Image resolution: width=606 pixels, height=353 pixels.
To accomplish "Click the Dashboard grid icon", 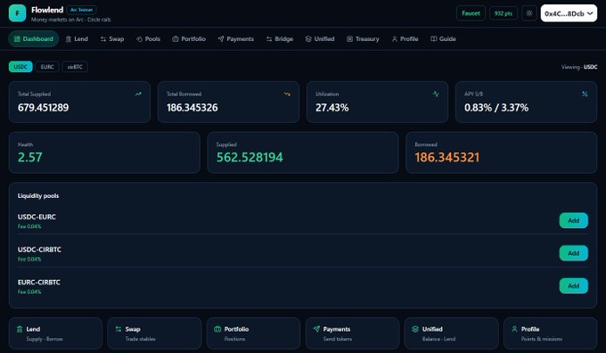I will click(x=17, y=38).
